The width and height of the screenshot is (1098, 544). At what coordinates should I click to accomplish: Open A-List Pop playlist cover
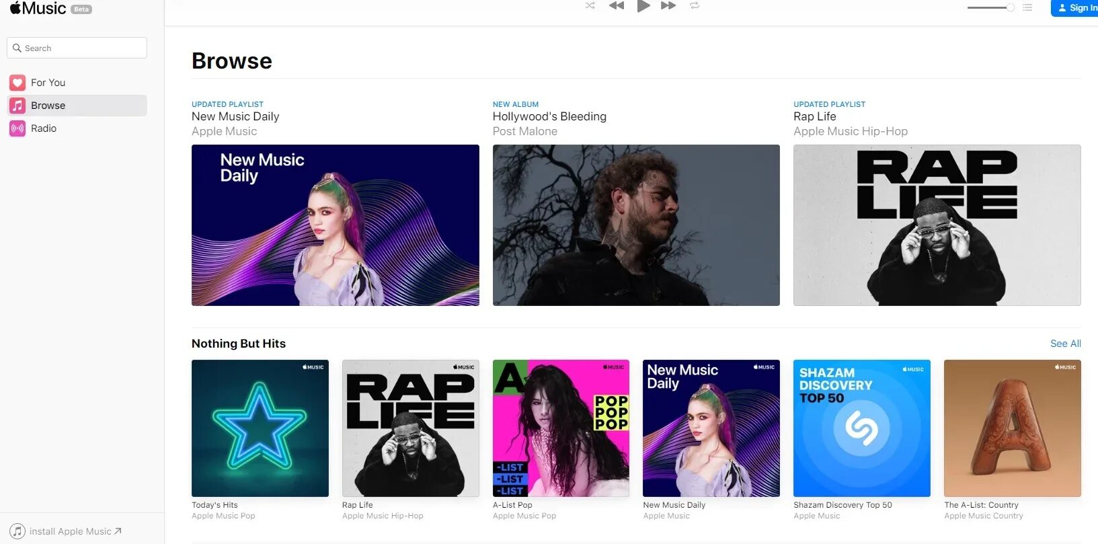click(x=561, y=428)
